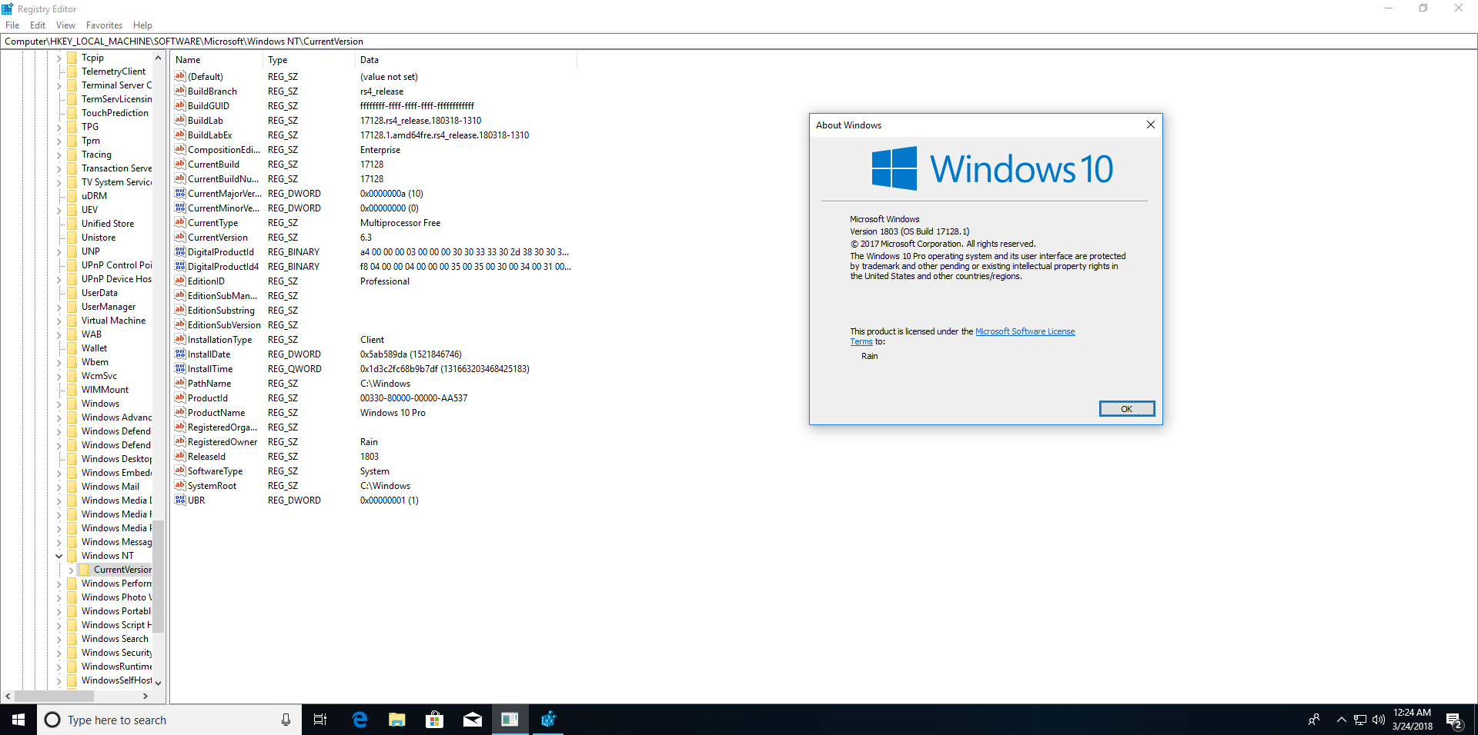
Task: Click the tree pane scroll-up arrow
Action: click(x=158, y=58)
